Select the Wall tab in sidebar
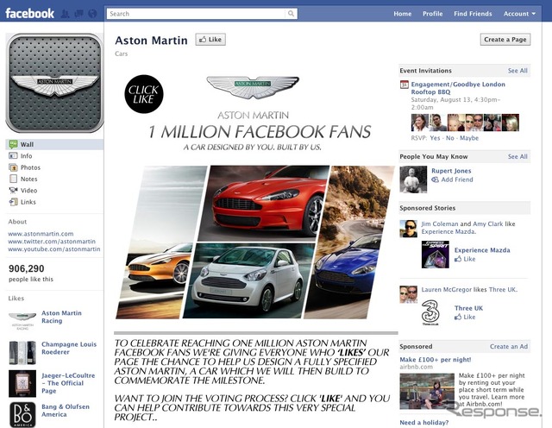The image size is (552, 428). click(x=54, y=144)
